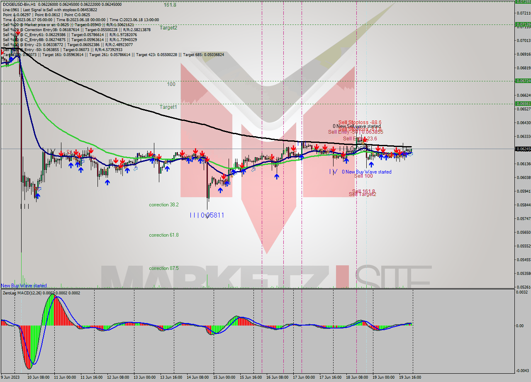531x382 pixels.
Task: Click the 'Target1' level label
Action: point(168,107)
